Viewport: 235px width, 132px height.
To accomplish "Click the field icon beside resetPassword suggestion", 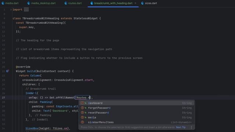I will (x=82, y=113).
